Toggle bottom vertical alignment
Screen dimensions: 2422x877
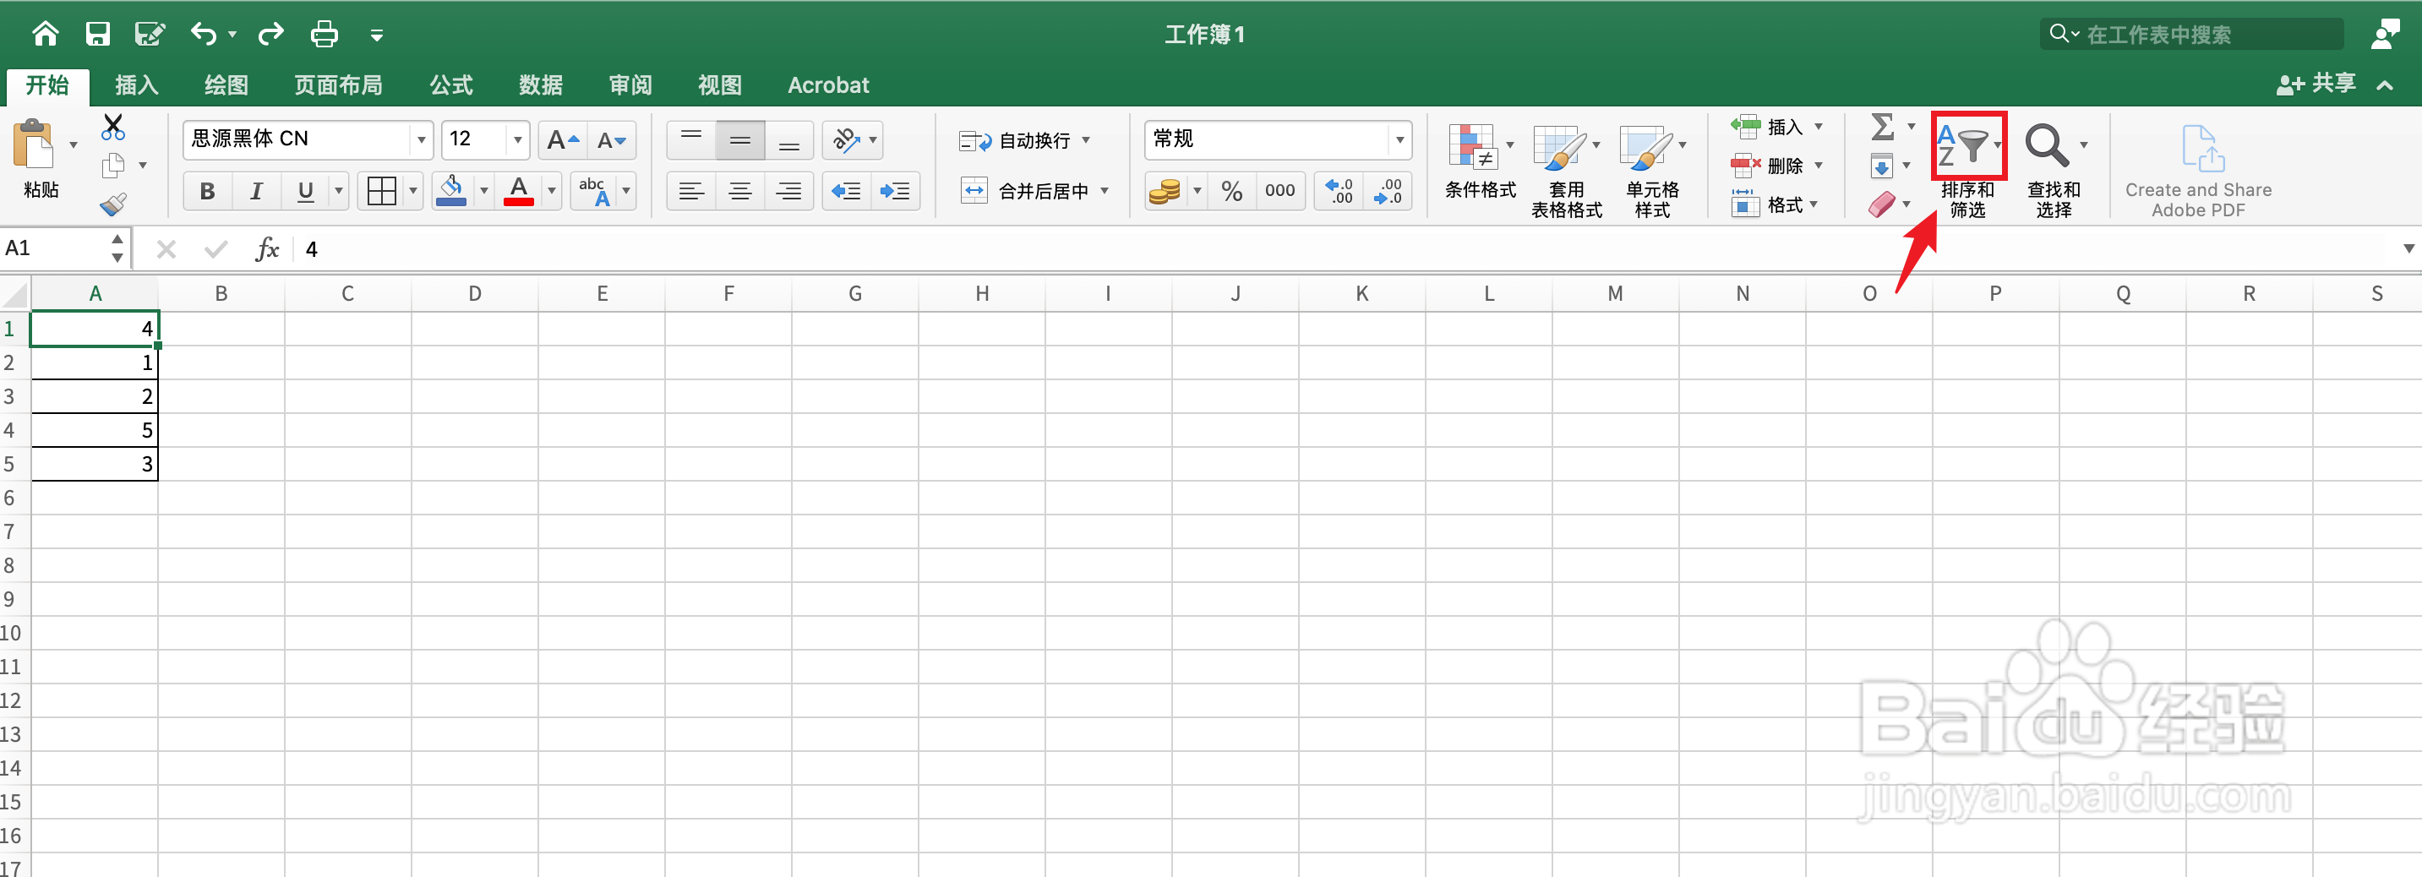pos(788,140)
